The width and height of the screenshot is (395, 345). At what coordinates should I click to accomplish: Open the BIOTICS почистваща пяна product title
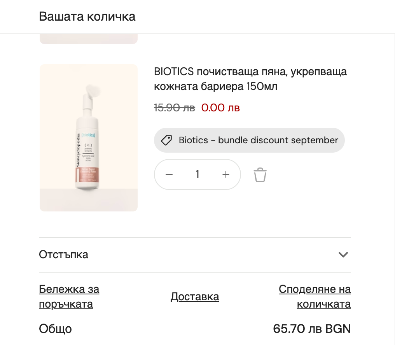[x=250, y=79]
